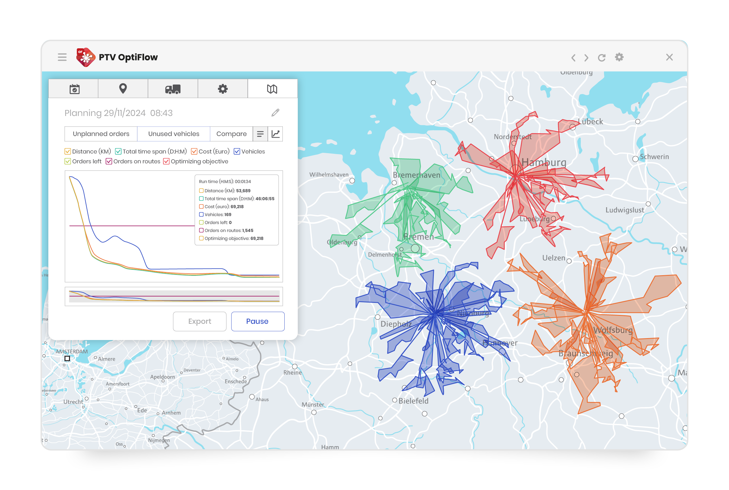Screen dimensions: 729x490
Task: Click the pencil edit planning name icon
Action: click(x=275, y=113)
